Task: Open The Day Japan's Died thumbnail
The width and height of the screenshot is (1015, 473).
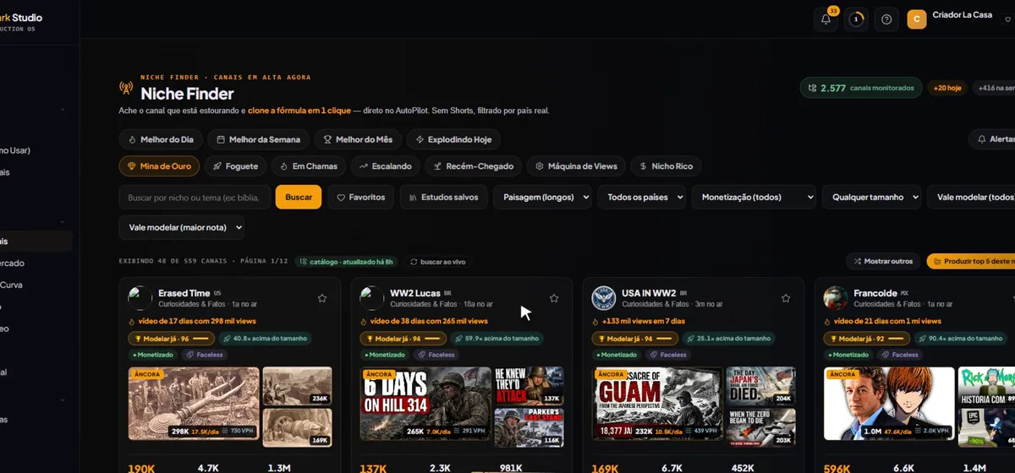Action: (x=760, y=386)
